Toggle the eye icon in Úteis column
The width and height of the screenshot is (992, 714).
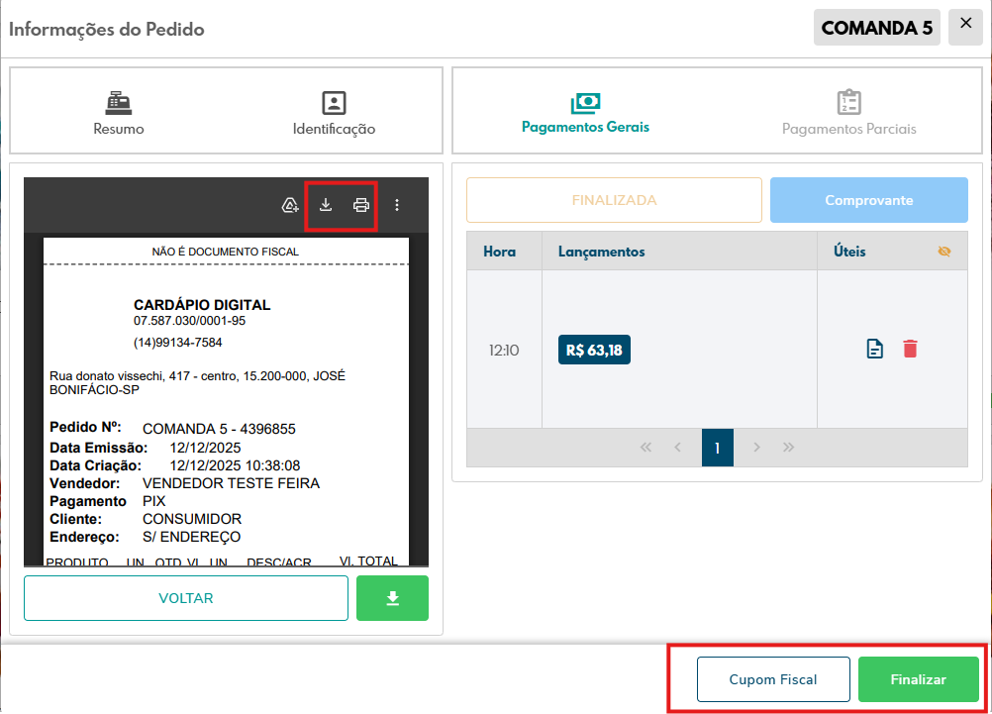(943, 252)
